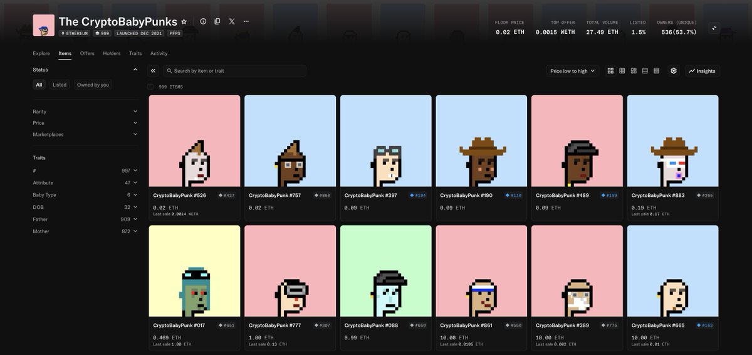Open the Price low to high dropdown
This screenshot has width=752, height=355.
(x=572, y=71)
